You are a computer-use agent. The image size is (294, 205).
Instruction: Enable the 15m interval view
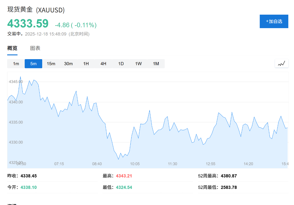pos(51,63)
